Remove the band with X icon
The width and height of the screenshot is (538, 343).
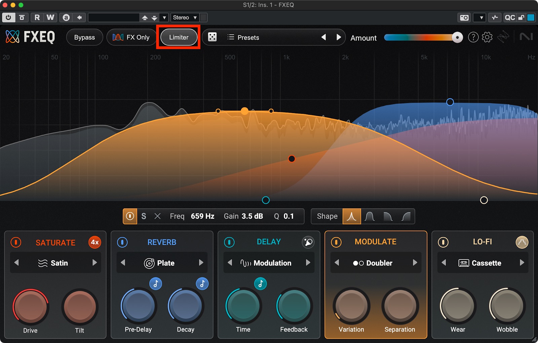click(x=157, y=216)
